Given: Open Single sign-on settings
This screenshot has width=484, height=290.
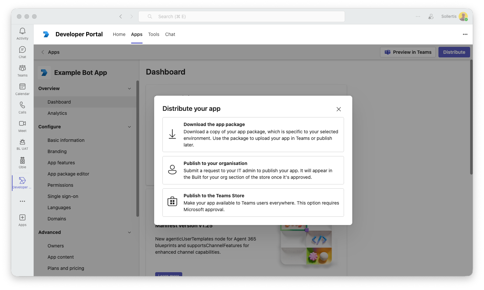Looking at the screenshot, I should (85, 196).
